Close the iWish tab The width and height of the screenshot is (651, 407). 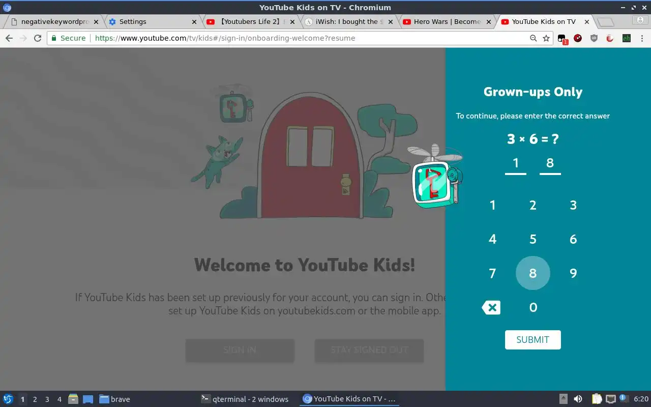point(391,22)
